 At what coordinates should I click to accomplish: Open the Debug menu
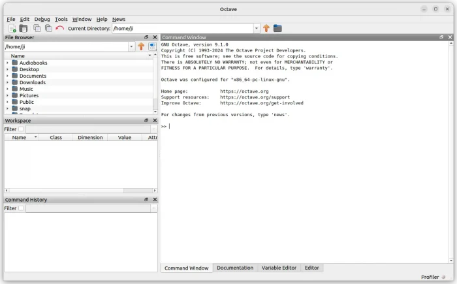[x=42, y=19]
